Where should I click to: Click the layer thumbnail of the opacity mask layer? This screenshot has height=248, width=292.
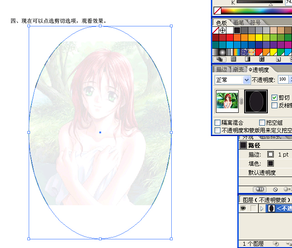272,208
